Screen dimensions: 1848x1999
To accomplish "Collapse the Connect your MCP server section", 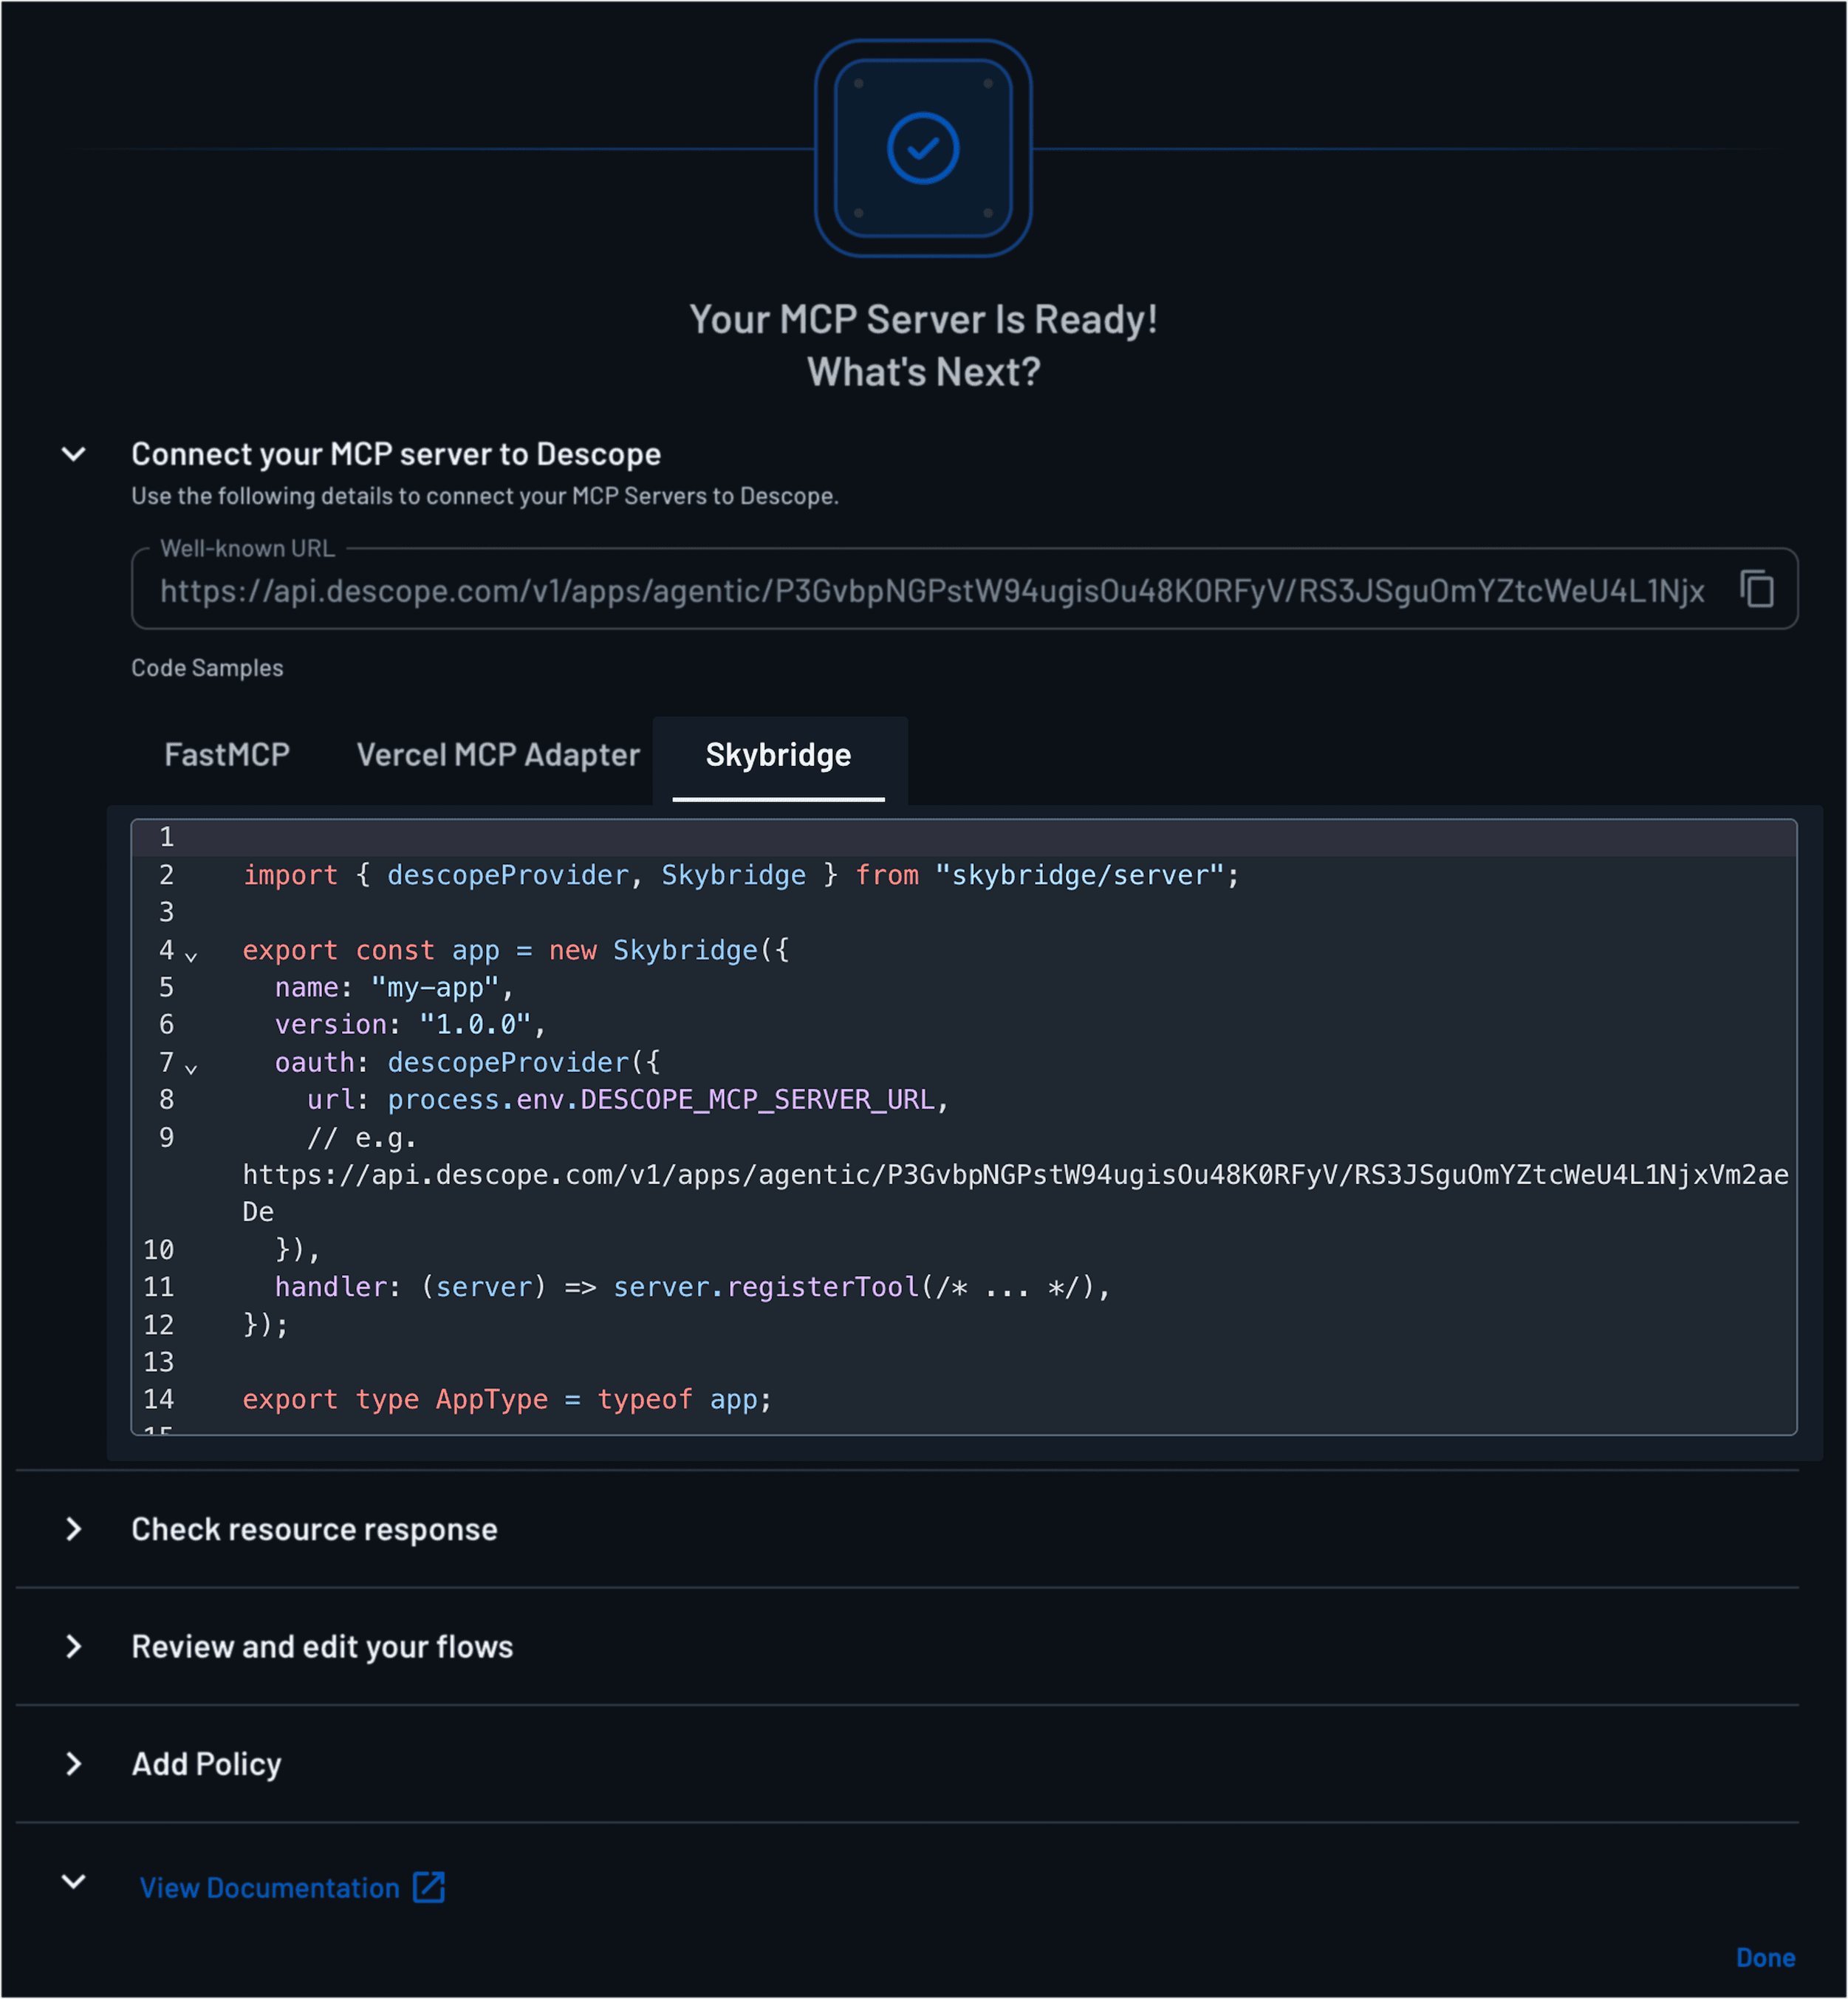I will 74,454.
